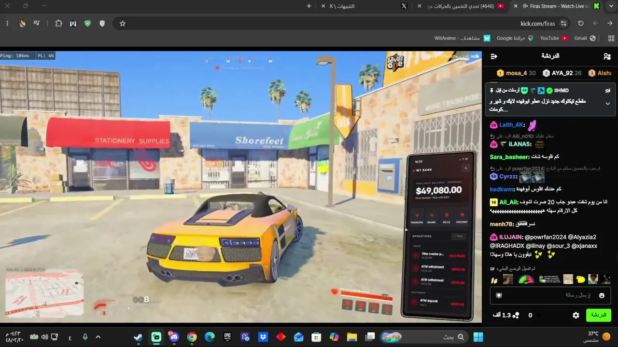The image size is (618, 347).
Task: Open the chat identity shield icon
Action: (499, 295)
